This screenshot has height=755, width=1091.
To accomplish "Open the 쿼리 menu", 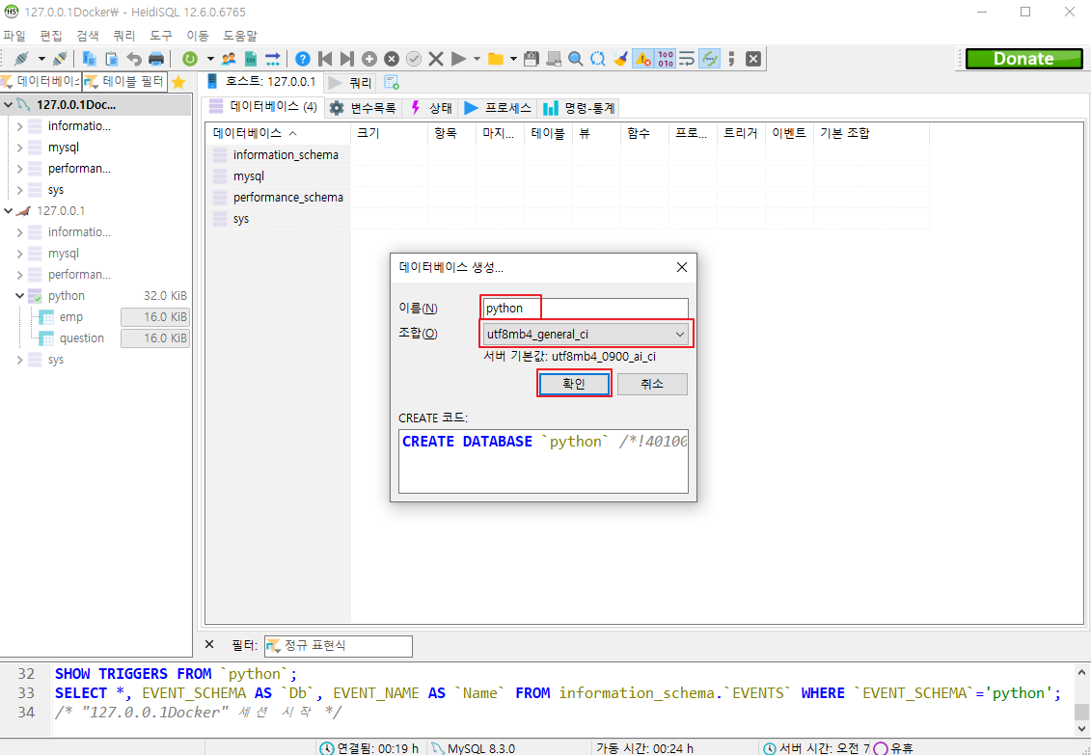I will [x=124, y=35].
